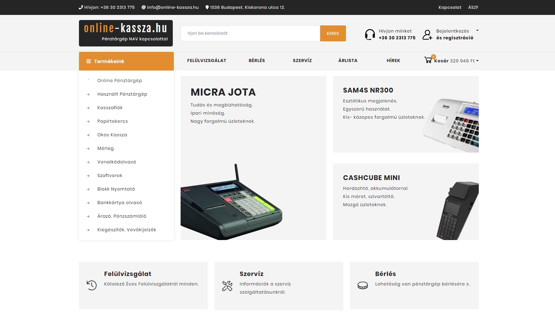Click the phone icon in top bar
Viewport: 555px width, 317px height.
81,7
